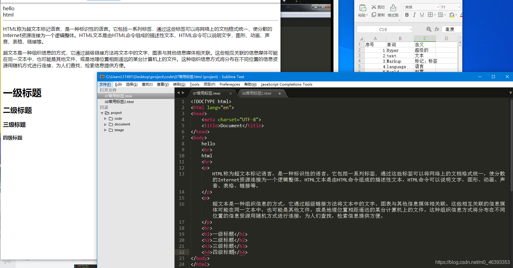Toggle Bold formatting in spreadsheet
The height and width of the screenshot is (268, 513).
click(407, 15)
